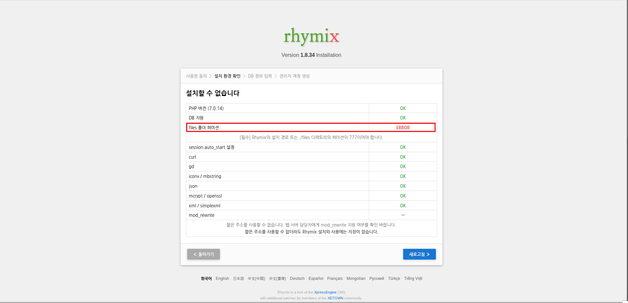
Task: Click the dash status for mod_rewrite
Action: [x=403, y=215]
